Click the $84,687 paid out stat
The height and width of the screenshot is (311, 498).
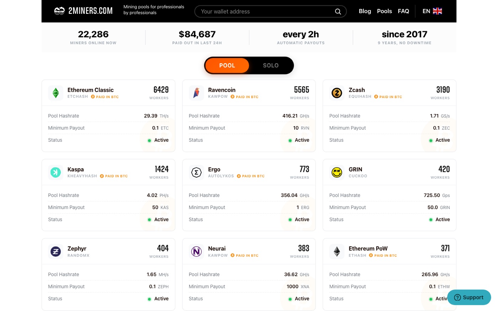click(x=197, y=37)
